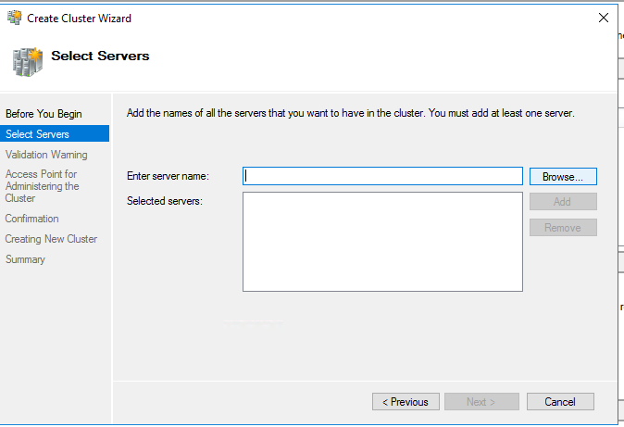Click inside the Selected servers list box
Image resolution: width=624 pixels, height=427 pixels.
382,242
